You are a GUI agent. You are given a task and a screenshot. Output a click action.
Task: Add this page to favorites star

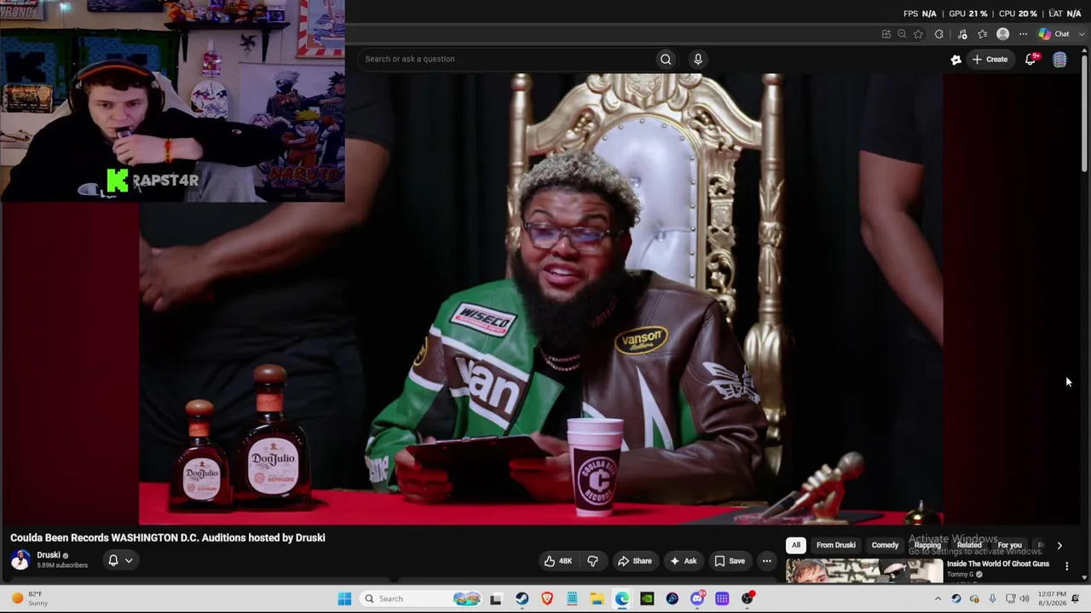[x=918, y=34]
